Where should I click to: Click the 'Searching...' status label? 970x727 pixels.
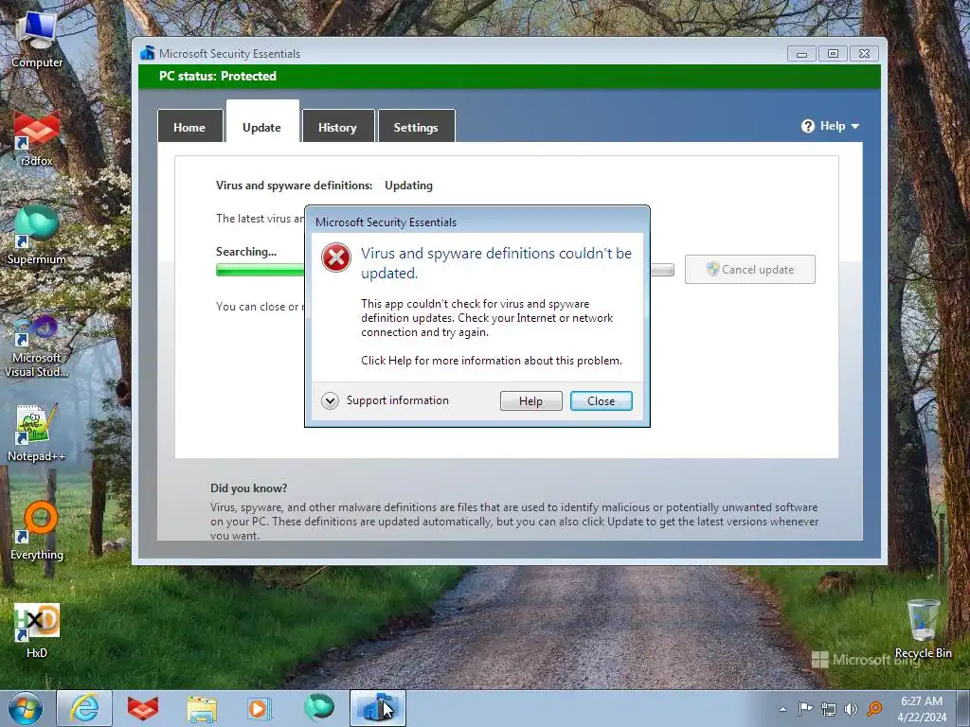pos(246,252)
